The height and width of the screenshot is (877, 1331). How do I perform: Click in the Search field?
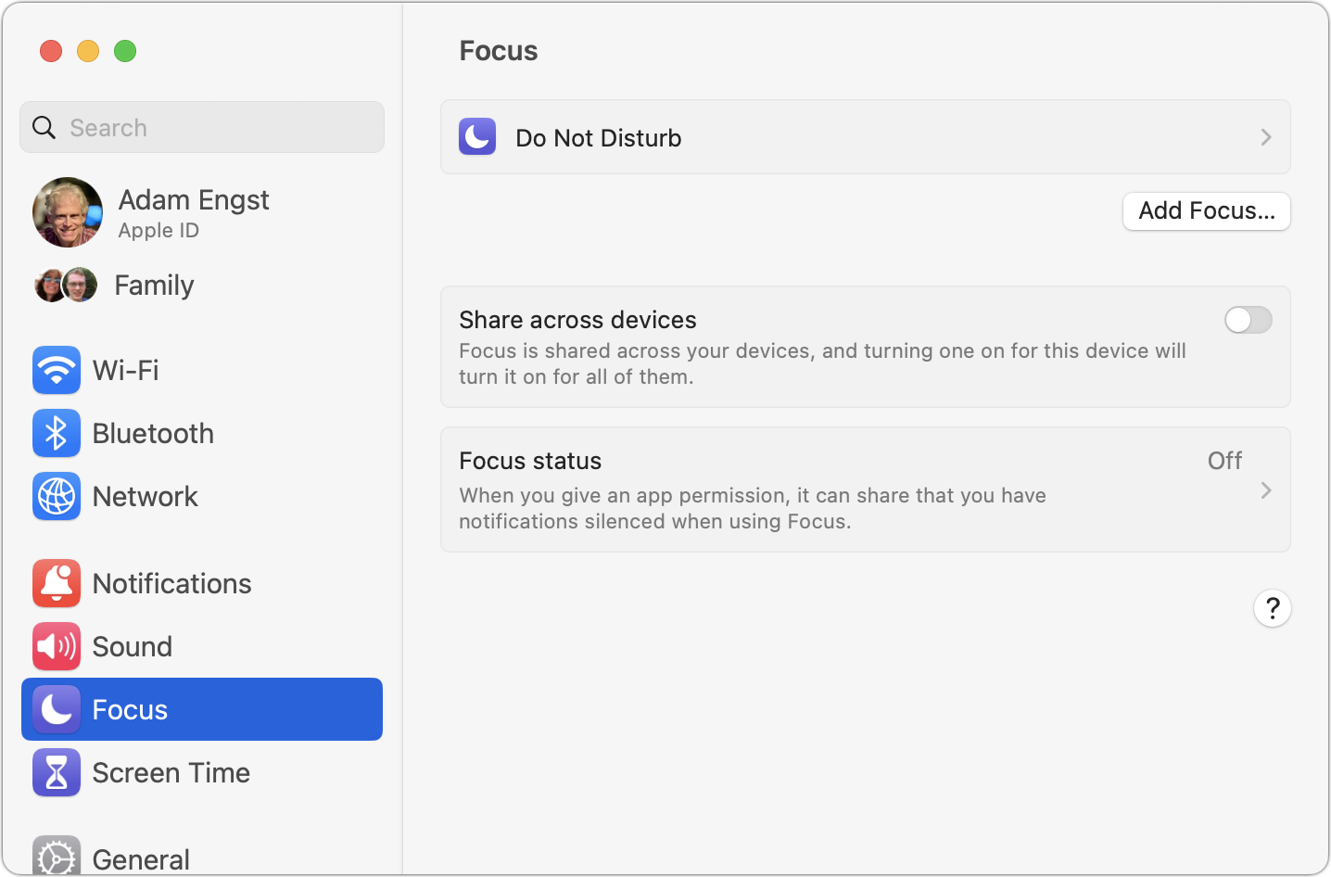(x=202, y=127)
